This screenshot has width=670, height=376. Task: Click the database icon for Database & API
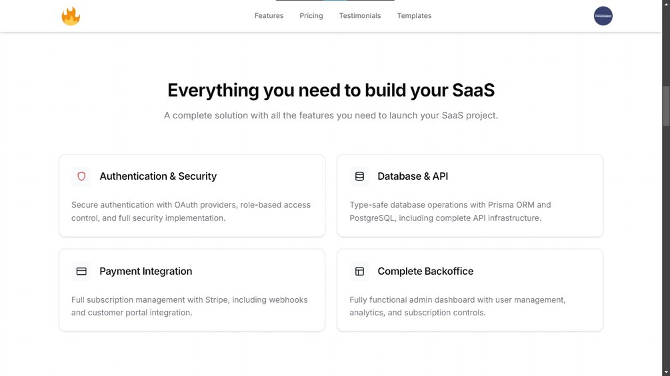359,176
